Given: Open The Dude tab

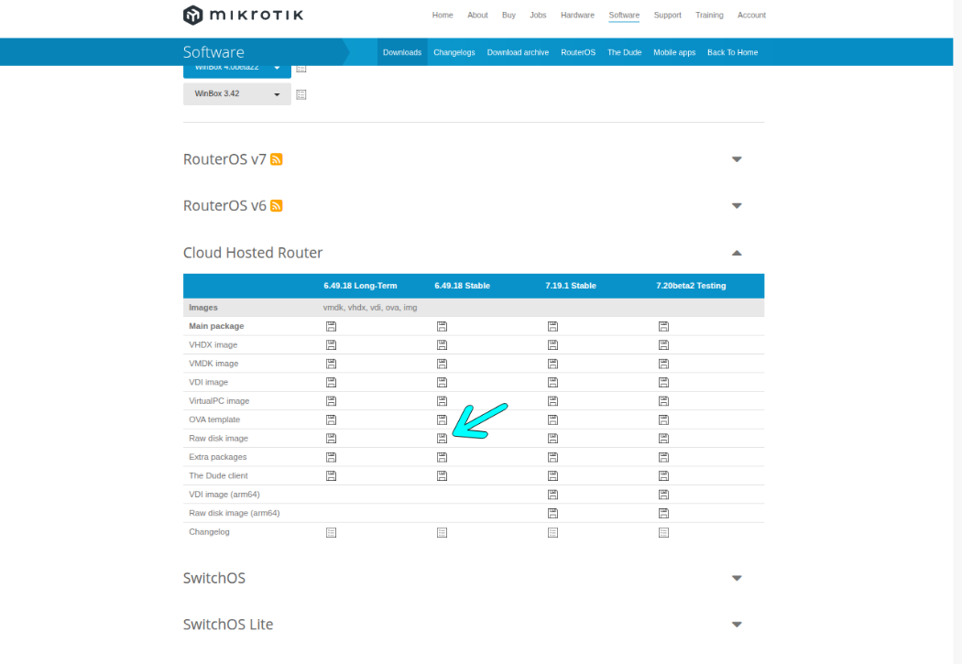Looking at the screenshot, I should (625, 52).
